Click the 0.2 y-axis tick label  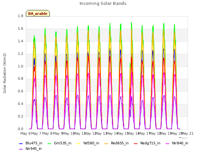tap(20, 116)
